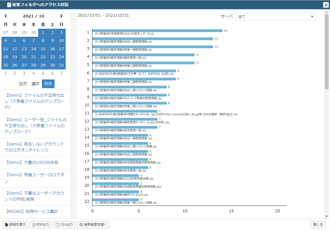
Task: Close the window with X icon
Action: (326, 5)
